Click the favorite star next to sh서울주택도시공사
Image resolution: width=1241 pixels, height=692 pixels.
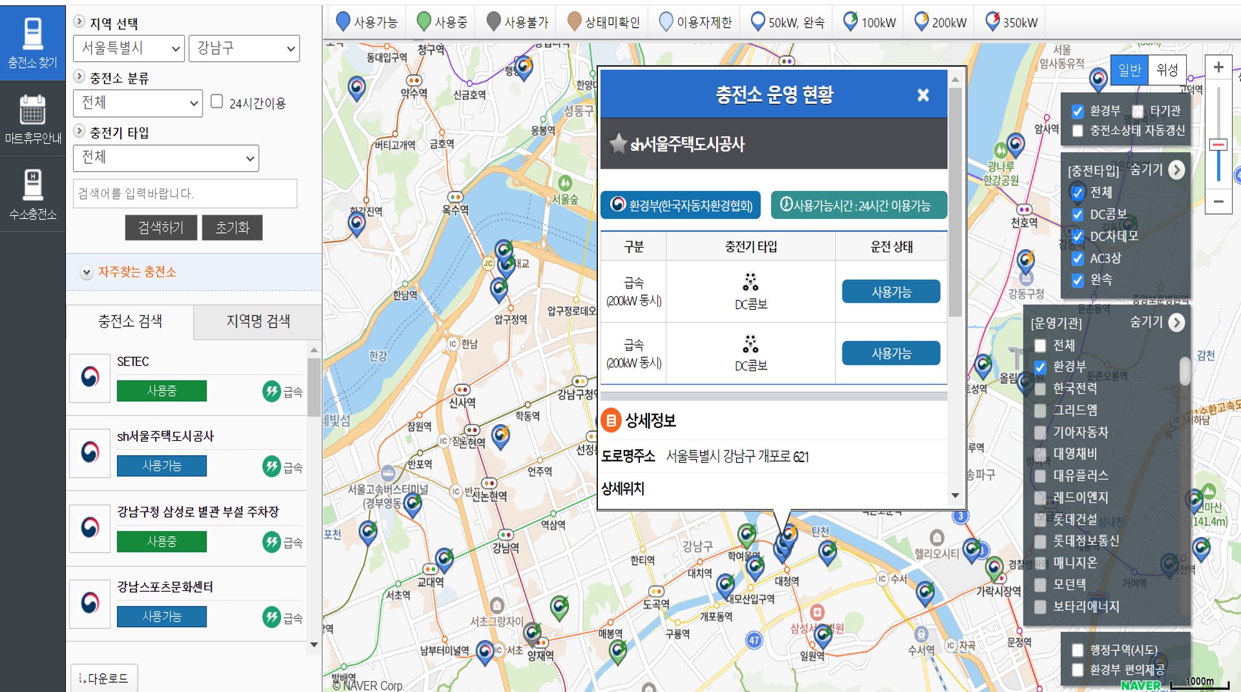tap(618, 143)
